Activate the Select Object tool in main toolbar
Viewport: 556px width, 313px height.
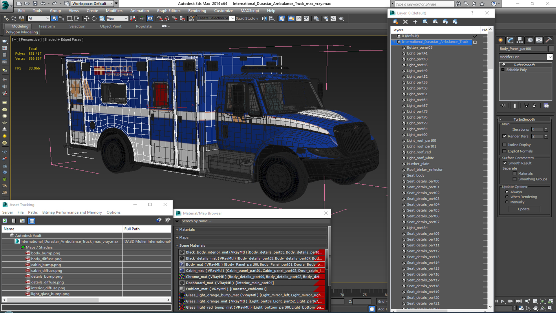click(x=54, y=18)
